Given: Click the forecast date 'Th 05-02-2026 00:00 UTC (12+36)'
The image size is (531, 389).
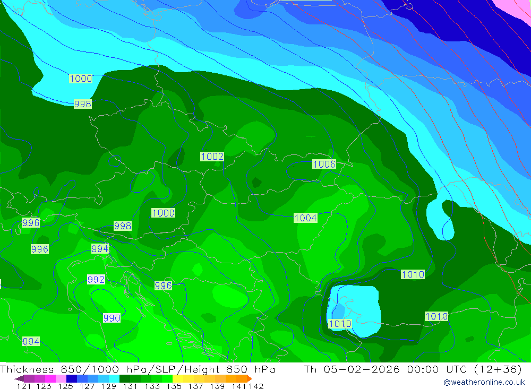Looking at the screenshot, I should (413, 369).
